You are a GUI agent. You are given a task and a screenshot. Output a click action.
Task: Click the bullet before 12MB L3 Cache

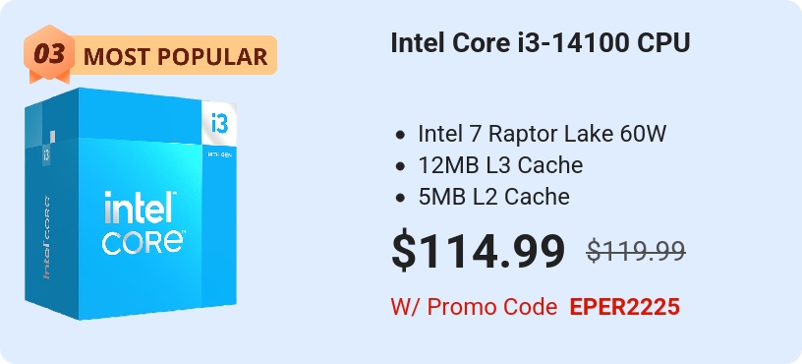click(x=400, y=166)
